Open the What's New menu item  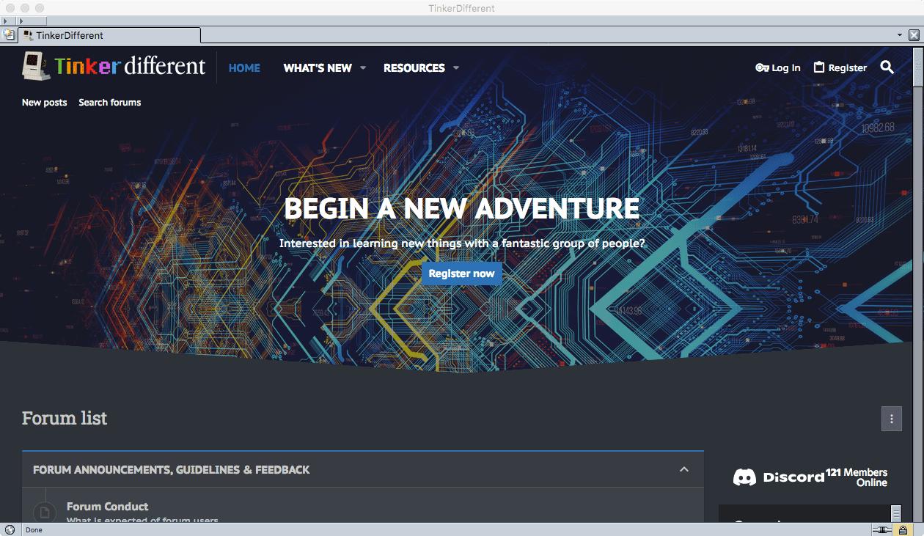tap(318, 67)
